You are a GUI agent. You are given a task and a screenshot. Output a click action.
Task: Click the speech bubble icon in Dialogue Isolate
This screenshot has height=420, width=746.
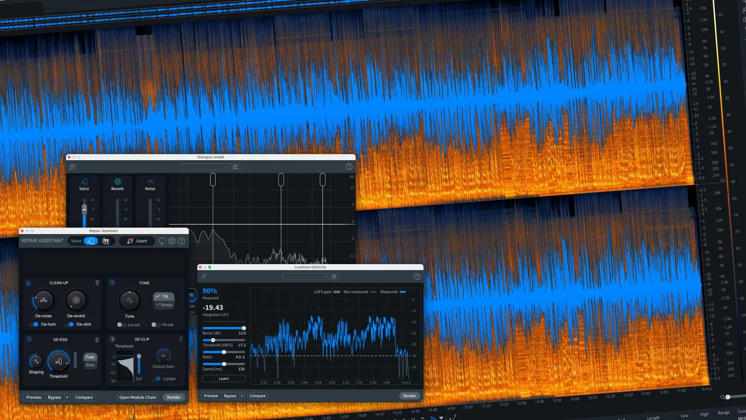(72, 167)
